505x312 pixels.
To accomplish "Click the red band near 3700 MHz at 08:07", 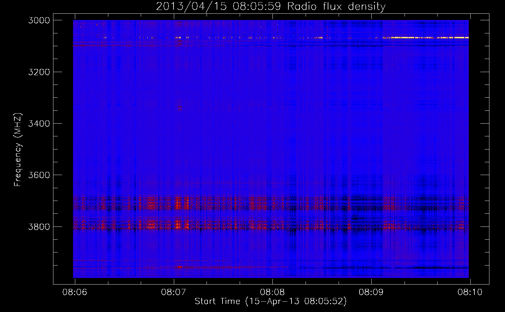I will click(x=178, y=203).
